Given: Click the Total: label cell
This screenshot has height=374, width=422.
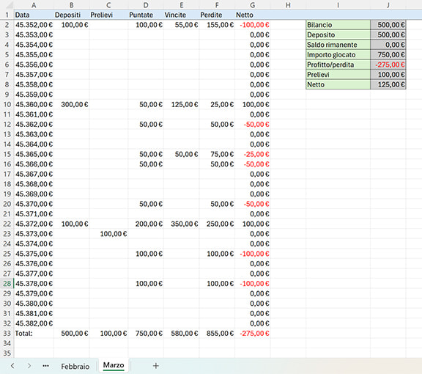Looking at the screenshot, I should 34,334.
